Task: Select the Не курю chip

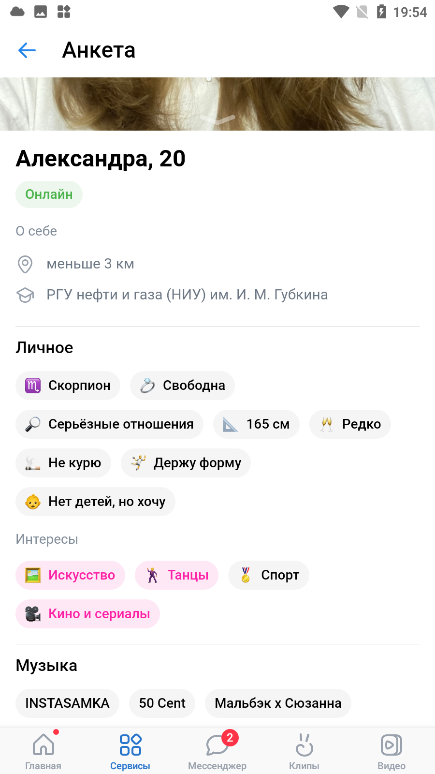Action: (x=63, y=463)
